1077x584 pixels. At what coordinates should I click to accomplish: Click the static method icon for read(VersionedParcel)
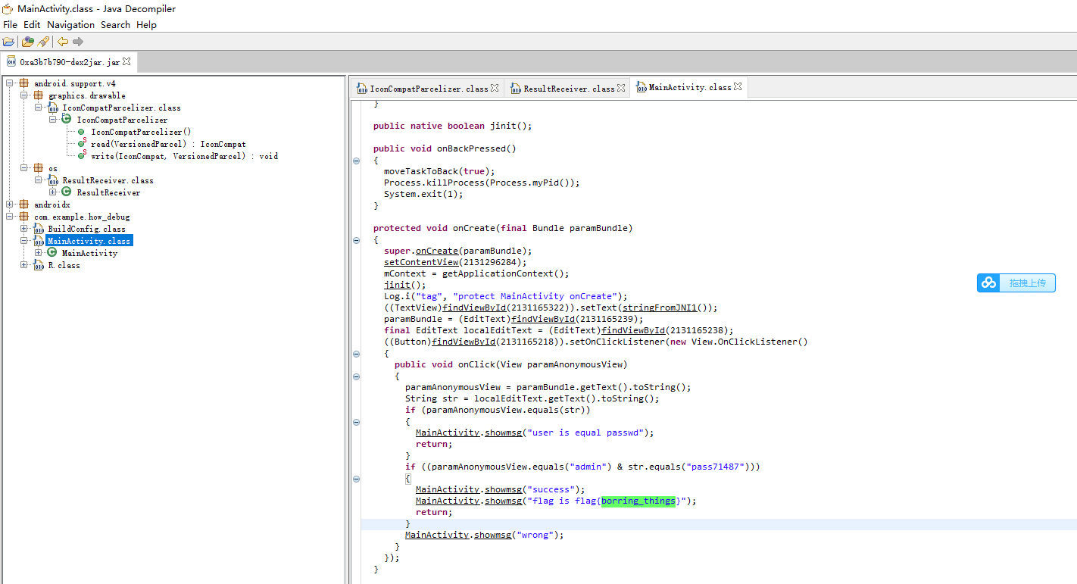click(82, 143)
